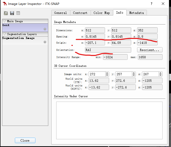Viewport: 171px width, 147px height.
Task: Click the image units x field showing 272
Action: point(97,74)
